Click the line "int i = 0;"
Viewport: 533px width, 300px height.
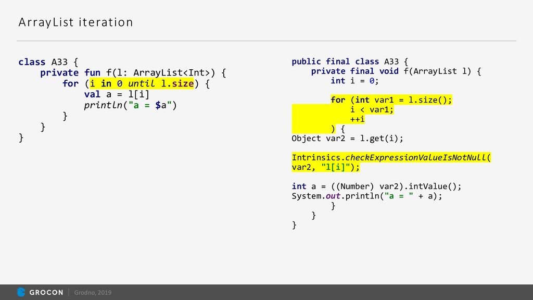tap(354, 81)
